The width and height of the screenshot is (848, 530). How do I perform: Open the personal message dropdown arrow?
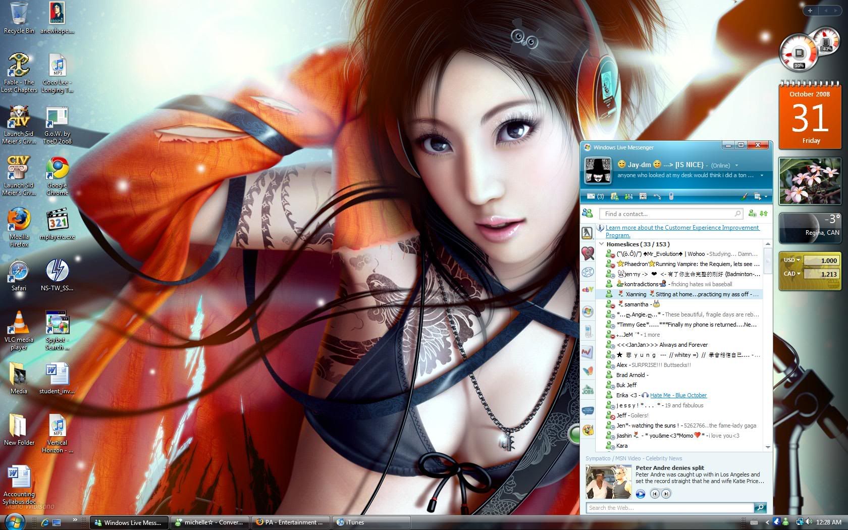point(762,175)
